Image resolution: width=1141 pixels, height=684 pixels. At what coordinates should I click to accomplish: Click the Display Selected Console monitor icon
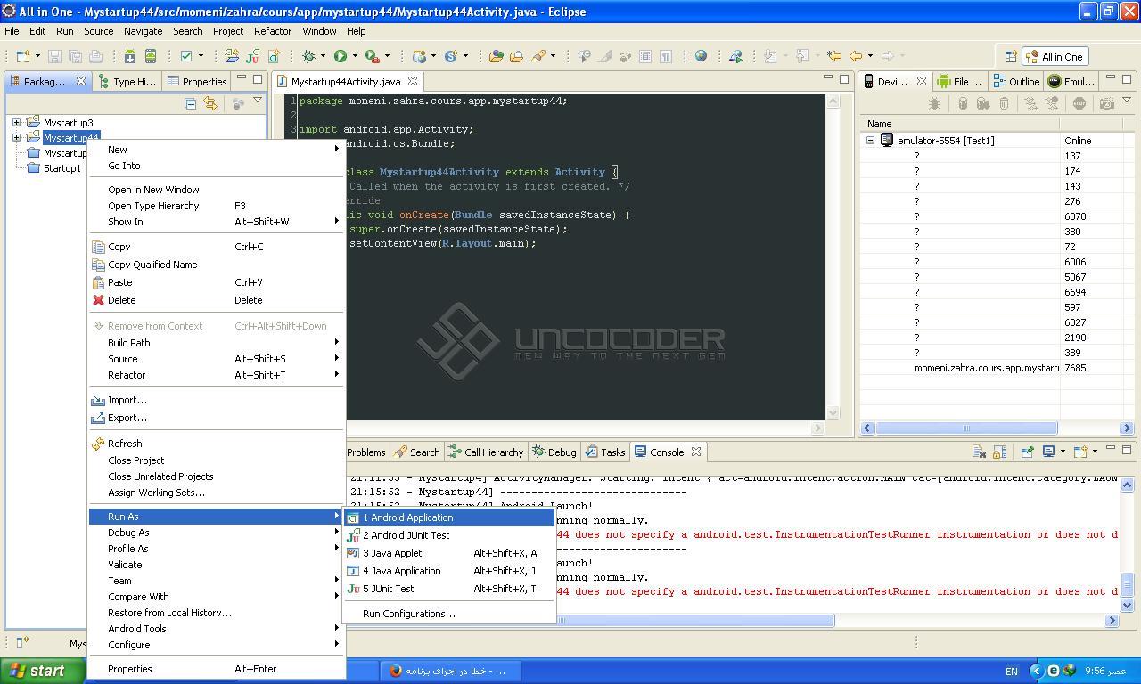pyautogui.click(x=1048, y=452)
